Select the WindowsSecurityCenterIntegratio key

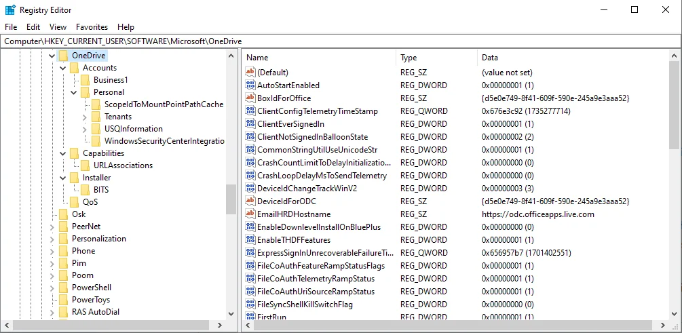click(164, 141)
